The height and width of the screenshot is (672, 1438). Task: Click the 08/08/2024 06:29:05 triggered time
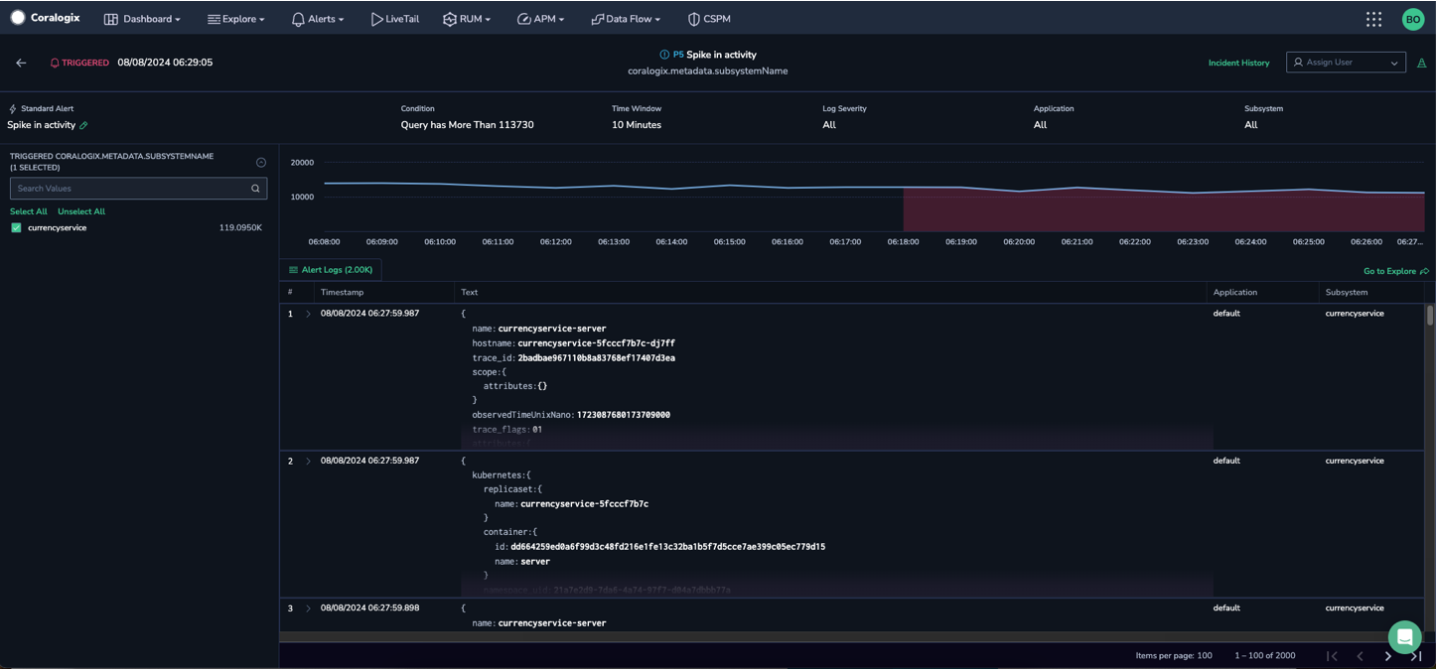(x=165, y=63)
